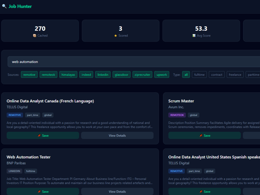Screen dimensions: 260x195
Task: Toggle the glassdoor source filter
Action: click(121, 75)
